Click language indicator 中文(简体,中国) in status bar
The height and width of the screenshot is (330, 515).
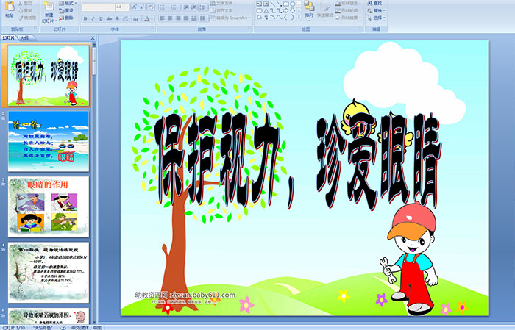click(x=86, y=328)
